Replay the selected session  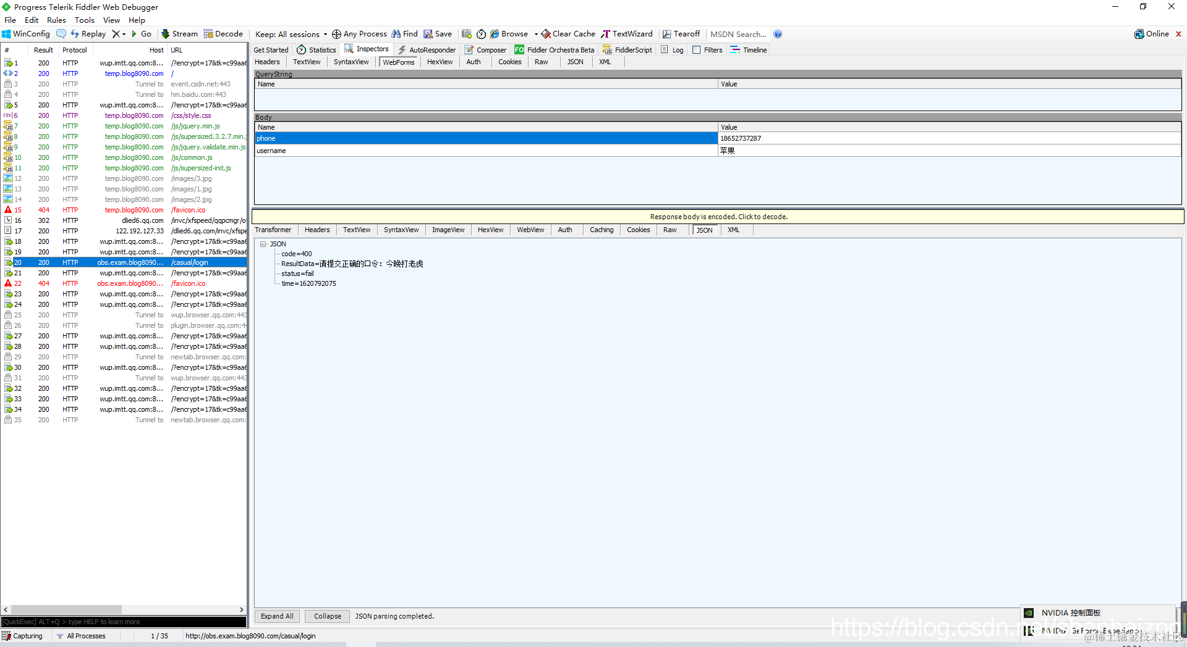pyautogui.click(x=88, y=34)
